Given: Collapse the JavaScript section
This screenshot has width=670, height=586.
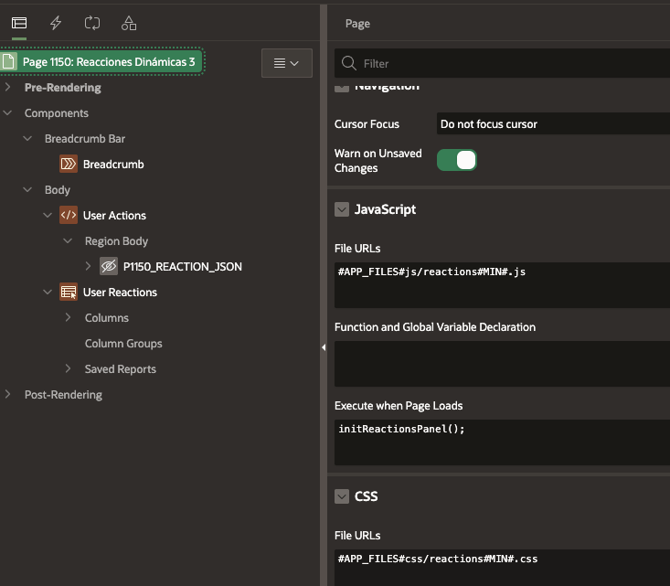Looking at the screenshot, I should point(342,209).
